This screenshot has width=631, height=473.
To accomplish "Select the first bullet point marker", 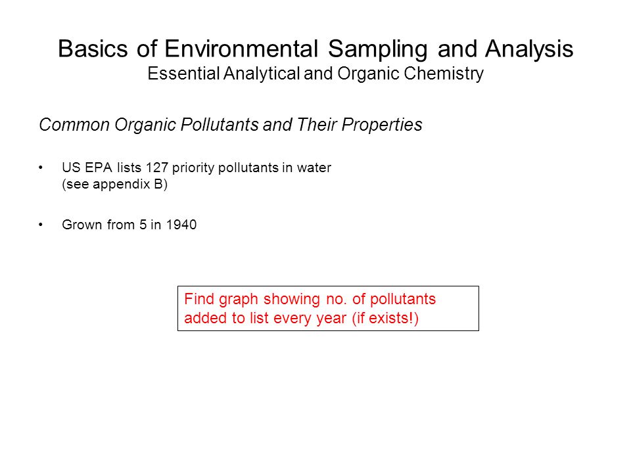I will coord(41,168).
